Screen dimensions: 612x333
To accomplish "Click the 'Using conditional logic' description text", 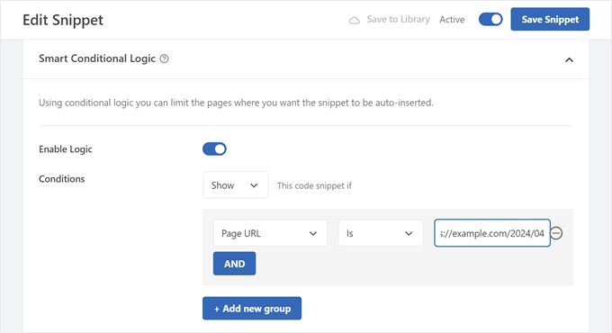I will click(236, 103).
